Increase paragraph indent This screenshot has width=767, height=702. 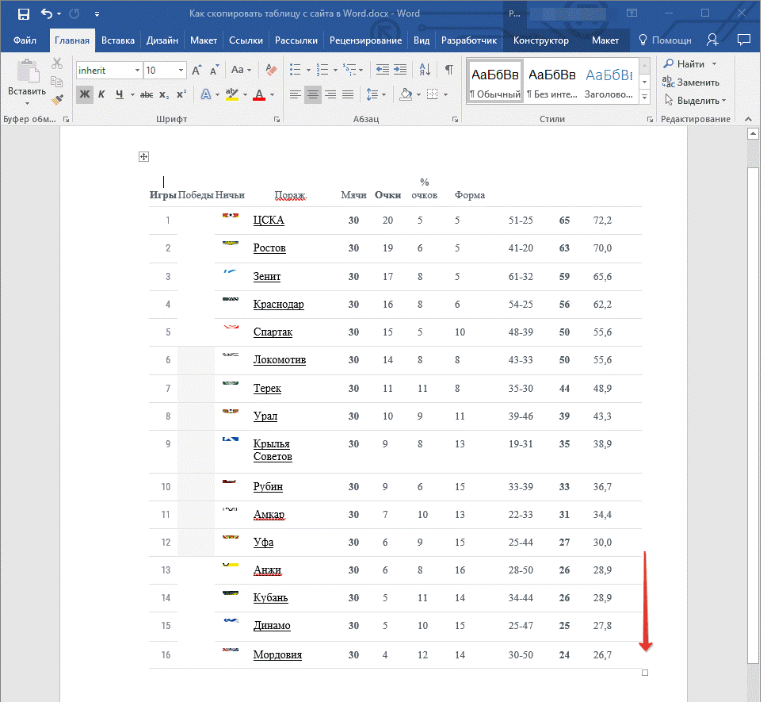coord(400,70)
